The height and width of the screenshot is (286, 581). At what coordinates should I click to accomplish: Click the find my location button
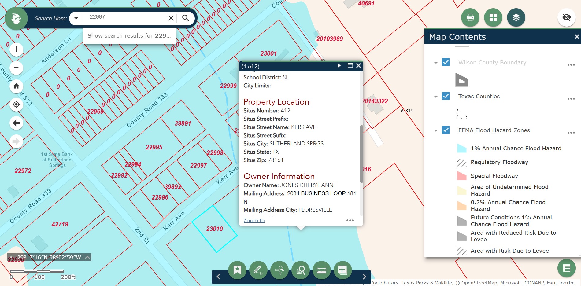click(17, 105)
